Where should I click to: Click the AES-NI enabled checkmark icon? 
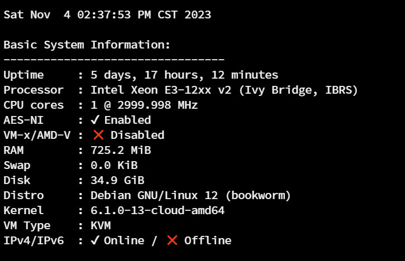95,120
